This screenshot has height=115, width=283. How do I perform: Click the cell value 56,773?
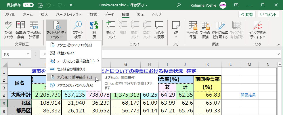click(x=126, y=111)
